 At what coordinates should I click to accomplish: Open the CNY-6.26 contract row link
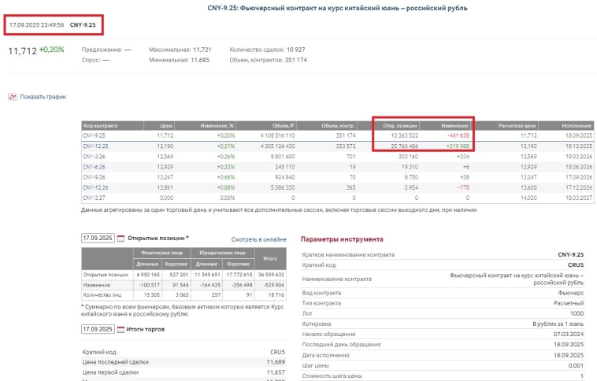(94, 167)
